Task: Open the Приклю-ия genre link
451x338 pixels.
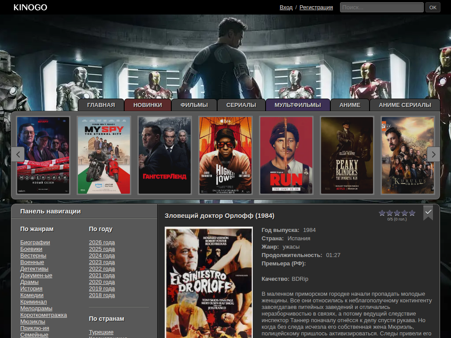Action: click(34, 328)
